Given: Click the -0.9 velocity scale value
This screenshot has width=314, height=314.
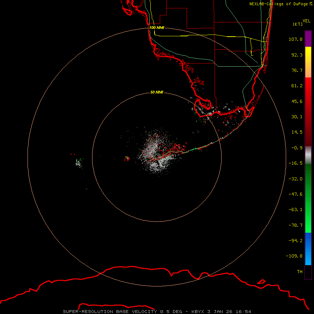Looking at the screenshot, I should click(x=297, y=148).
